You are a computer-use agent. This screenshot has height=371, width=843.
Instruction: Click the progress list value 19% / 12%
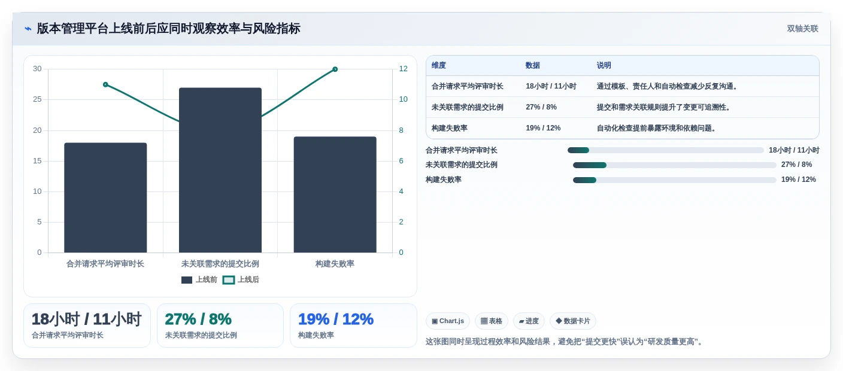coord(799,180)
